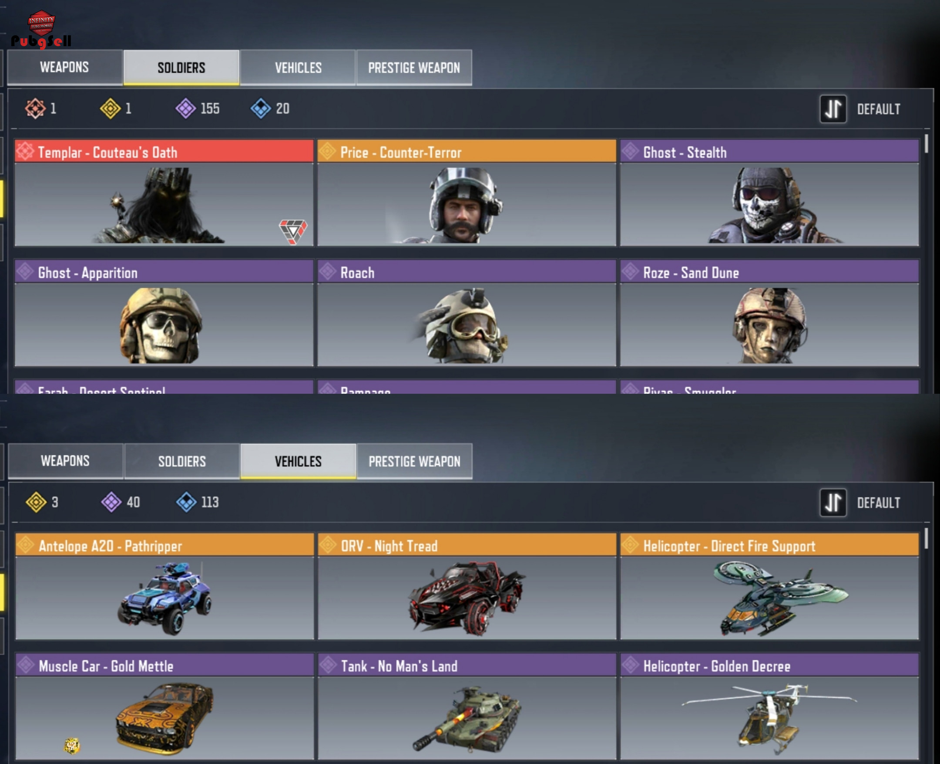Switch to the upper WEAPONS tab

(65, 68)
